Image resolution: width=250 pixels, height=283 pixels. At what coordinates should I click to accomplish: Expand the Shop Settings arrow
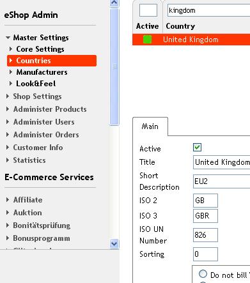pyautogui.click(x=8, y=96)
